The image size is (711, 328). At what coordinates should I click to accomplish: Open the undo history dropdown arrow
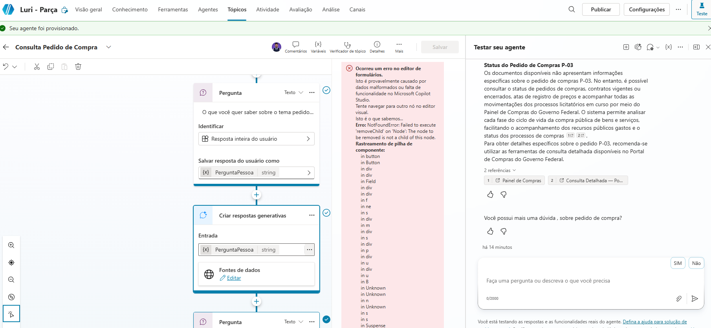point(15,67)
